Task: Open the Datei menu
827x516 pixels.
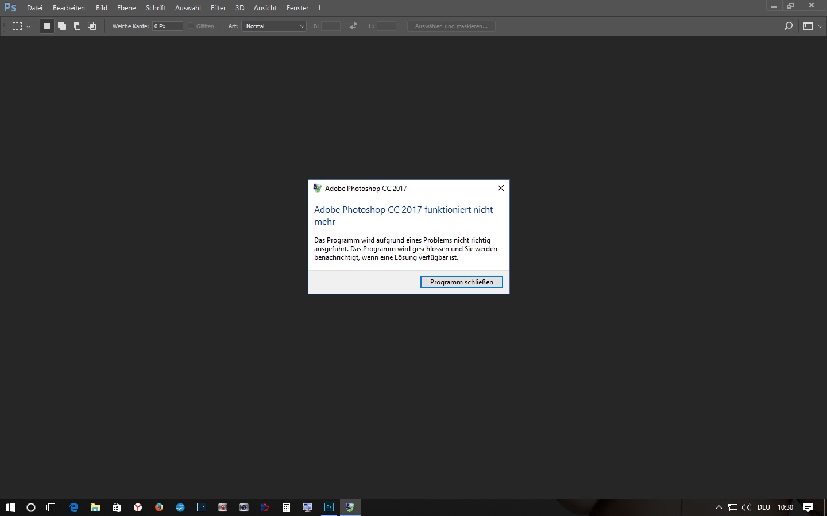Action: pos(34,8)
